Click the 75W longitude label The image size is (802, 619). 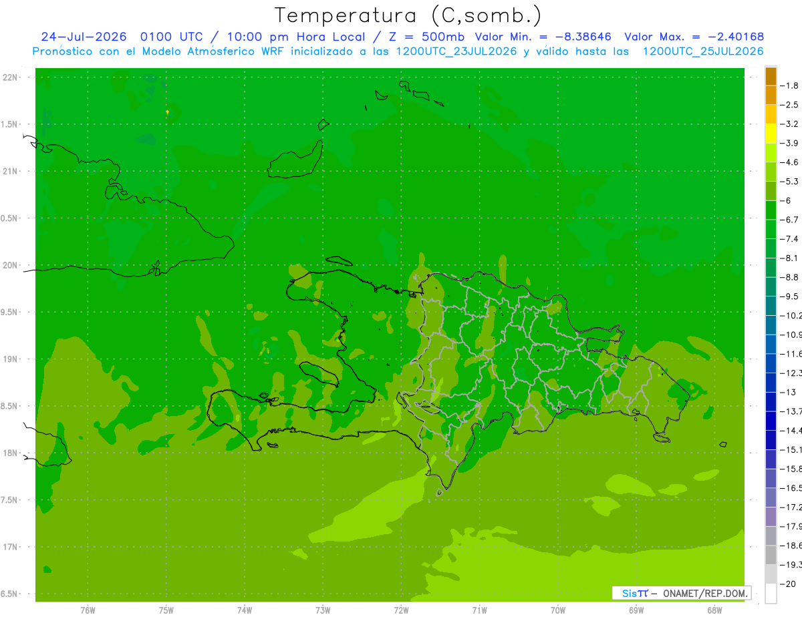(166, 610)
